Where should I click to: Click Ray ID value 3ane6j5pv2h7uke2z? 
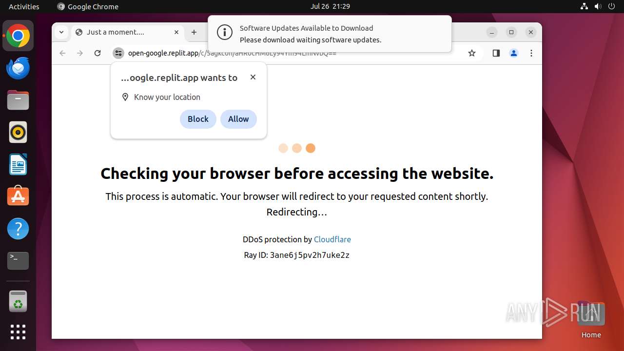310,255
